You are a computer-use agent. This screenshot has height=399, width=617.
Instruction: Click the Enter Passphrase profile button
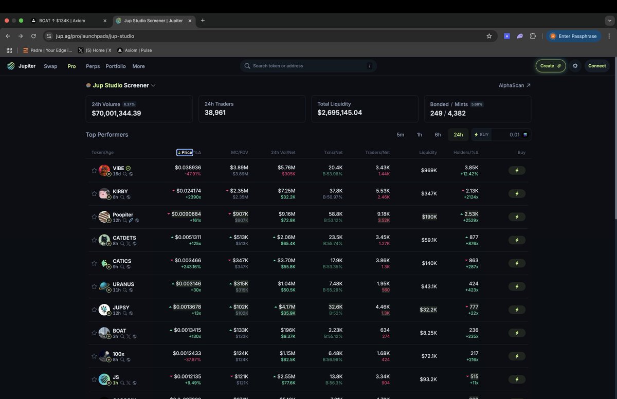point(573,36)
